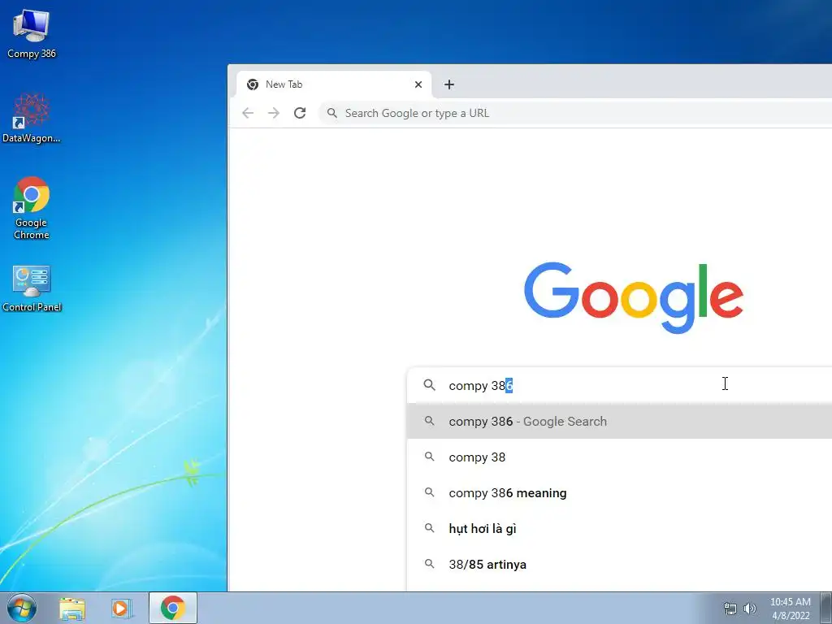
Task: Click the network tray icon
Action: [730, 609]
